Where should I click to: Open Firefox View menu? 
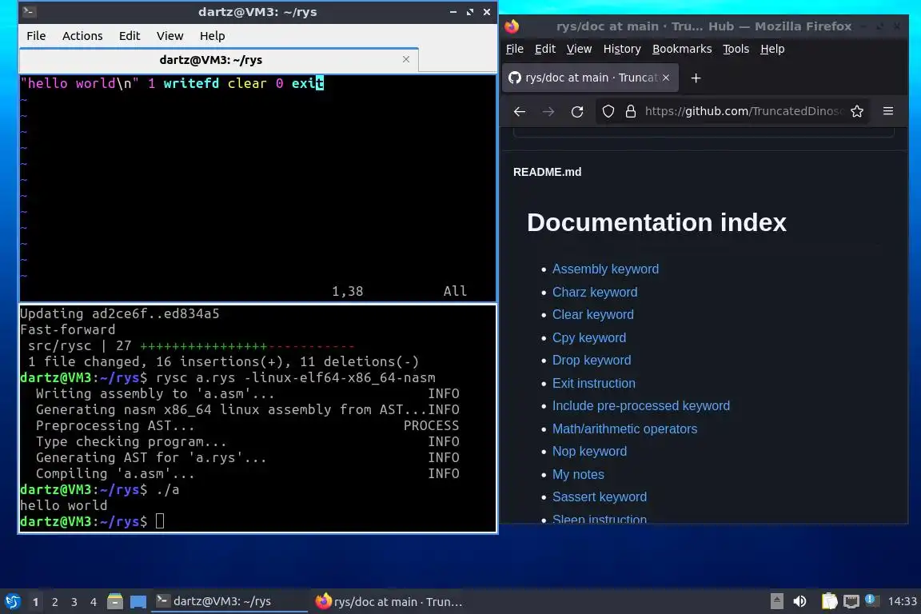pos(579,49)
